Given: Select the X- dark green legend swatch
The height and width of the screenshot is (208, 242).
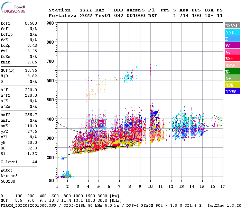Looking at the screenshot, I should 232,72.
